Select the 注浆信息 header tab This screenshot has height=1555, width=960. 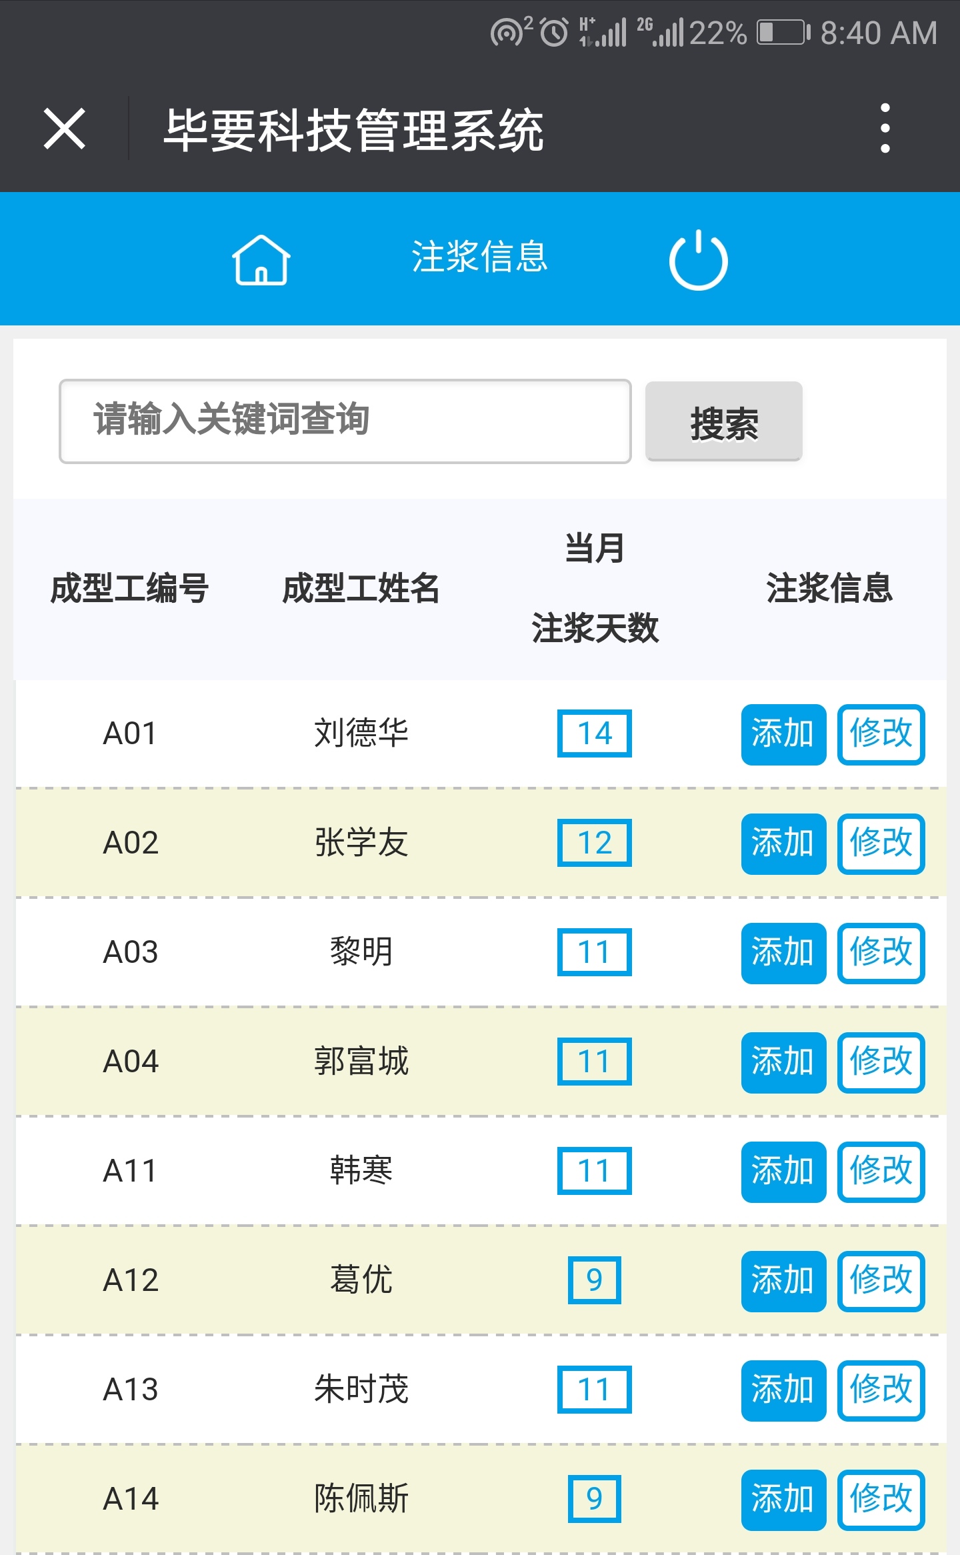point(479,257)
